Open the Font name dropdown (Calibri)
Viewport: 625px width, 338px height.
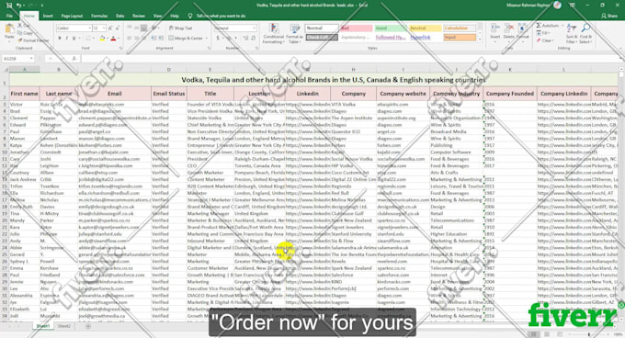coord(90,28)
